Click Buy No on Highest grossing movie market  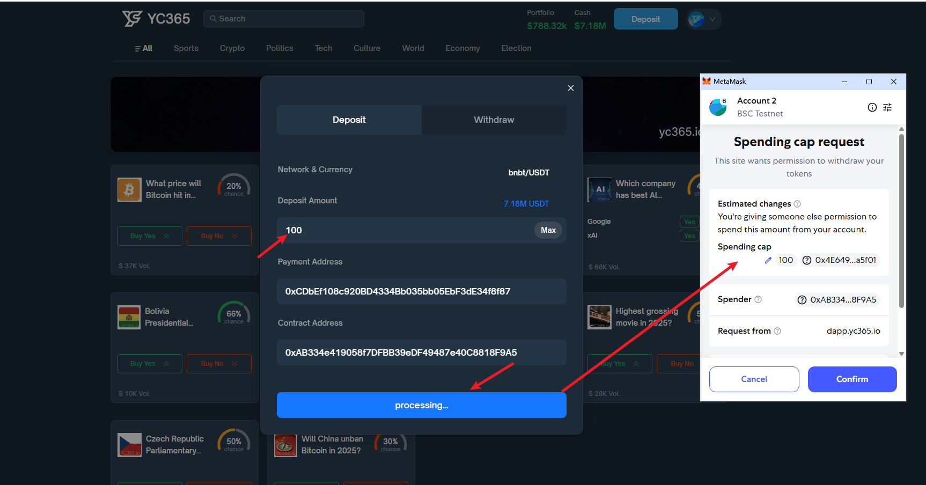point(679,364)
